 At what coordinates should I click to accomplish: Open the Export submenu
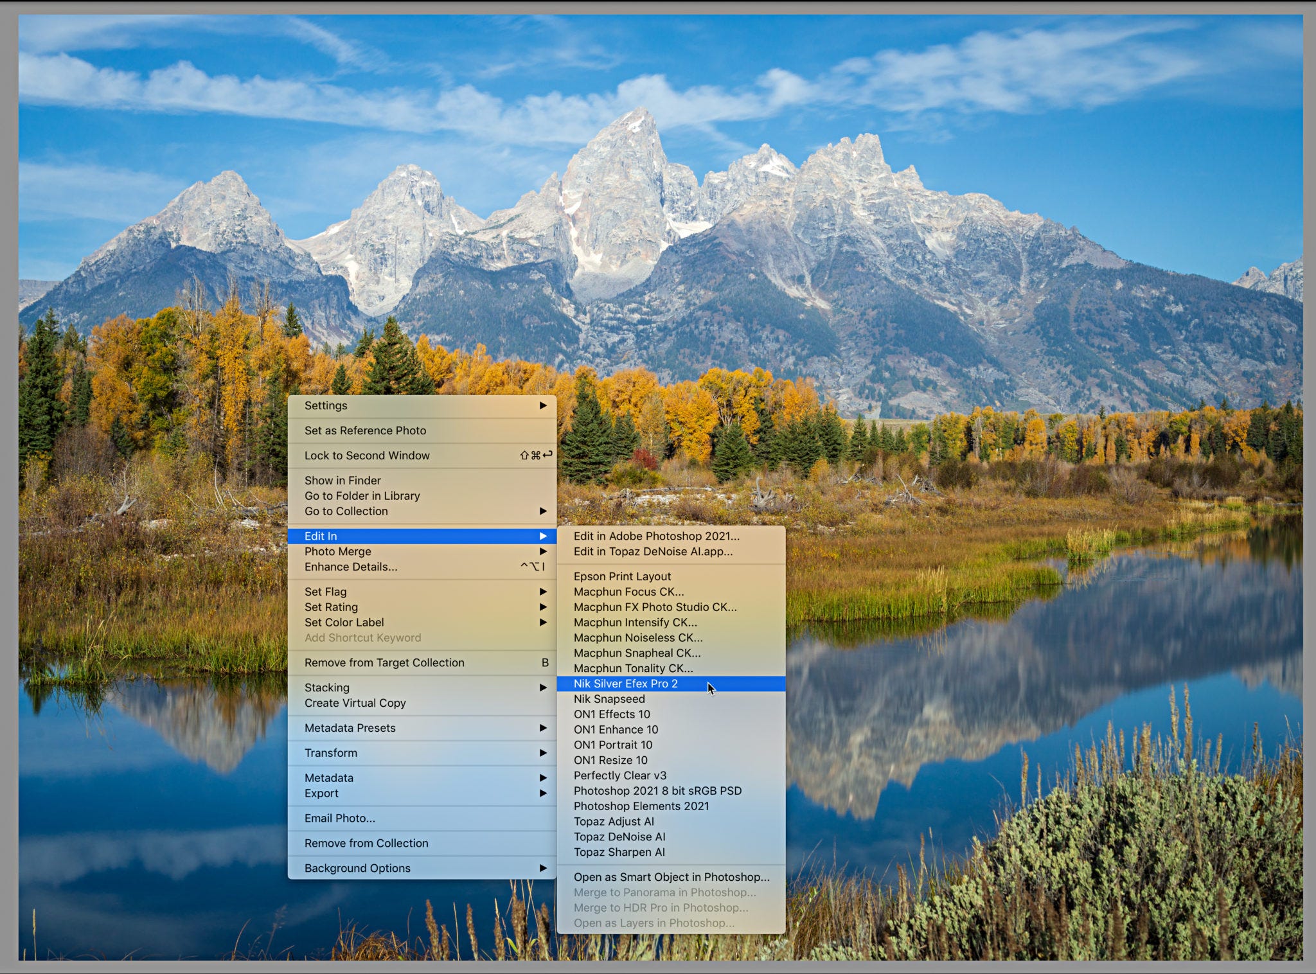coord(422,793)
